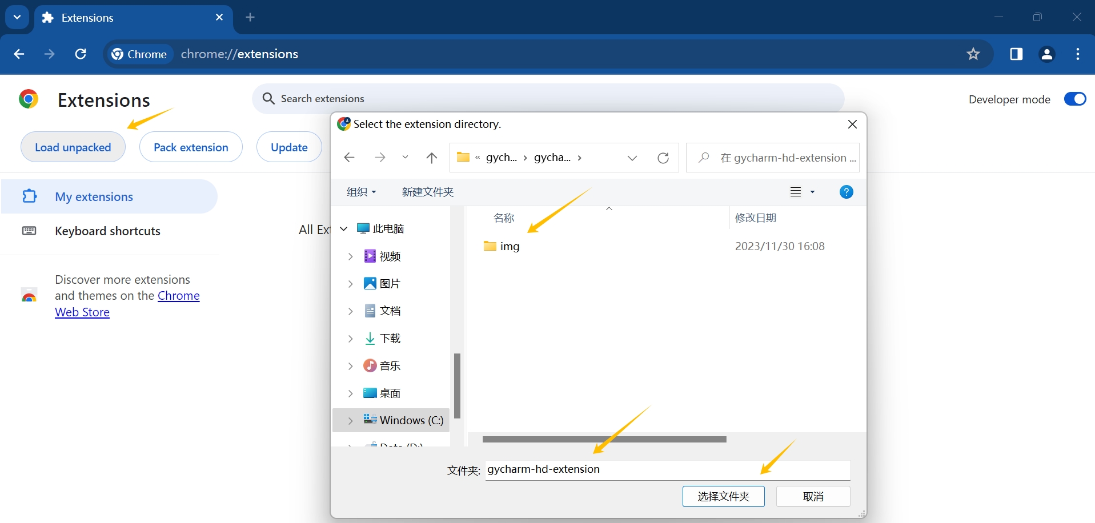Click the navigation tree vertical scrollbar

coord(457,385)
